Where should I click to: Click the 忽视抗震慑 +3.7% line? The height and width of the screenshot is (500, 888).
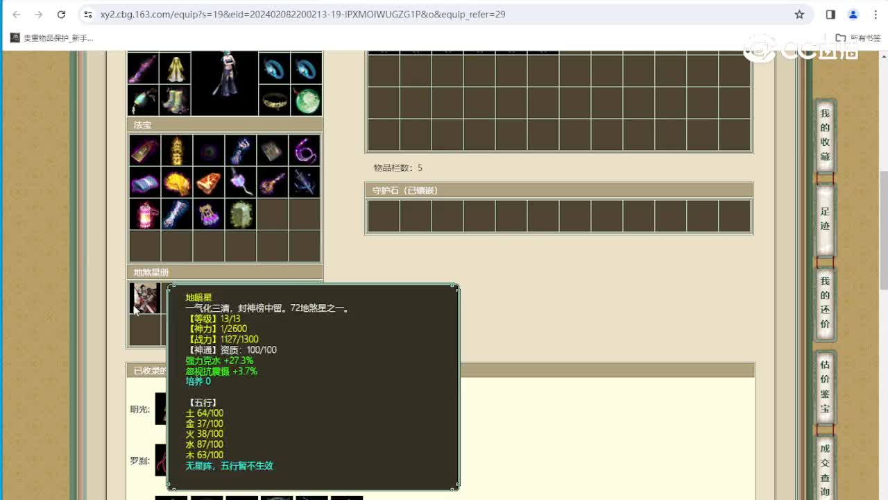[x=221, y=371]
